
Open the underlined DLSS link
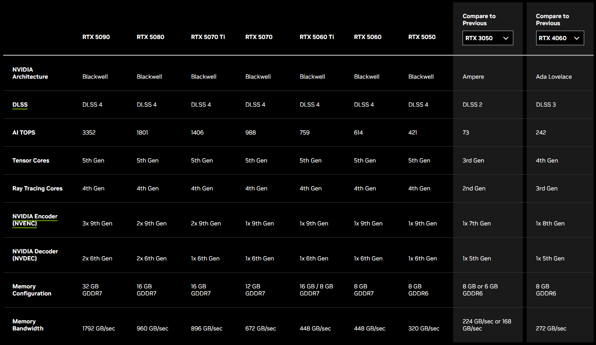[20, 105]
